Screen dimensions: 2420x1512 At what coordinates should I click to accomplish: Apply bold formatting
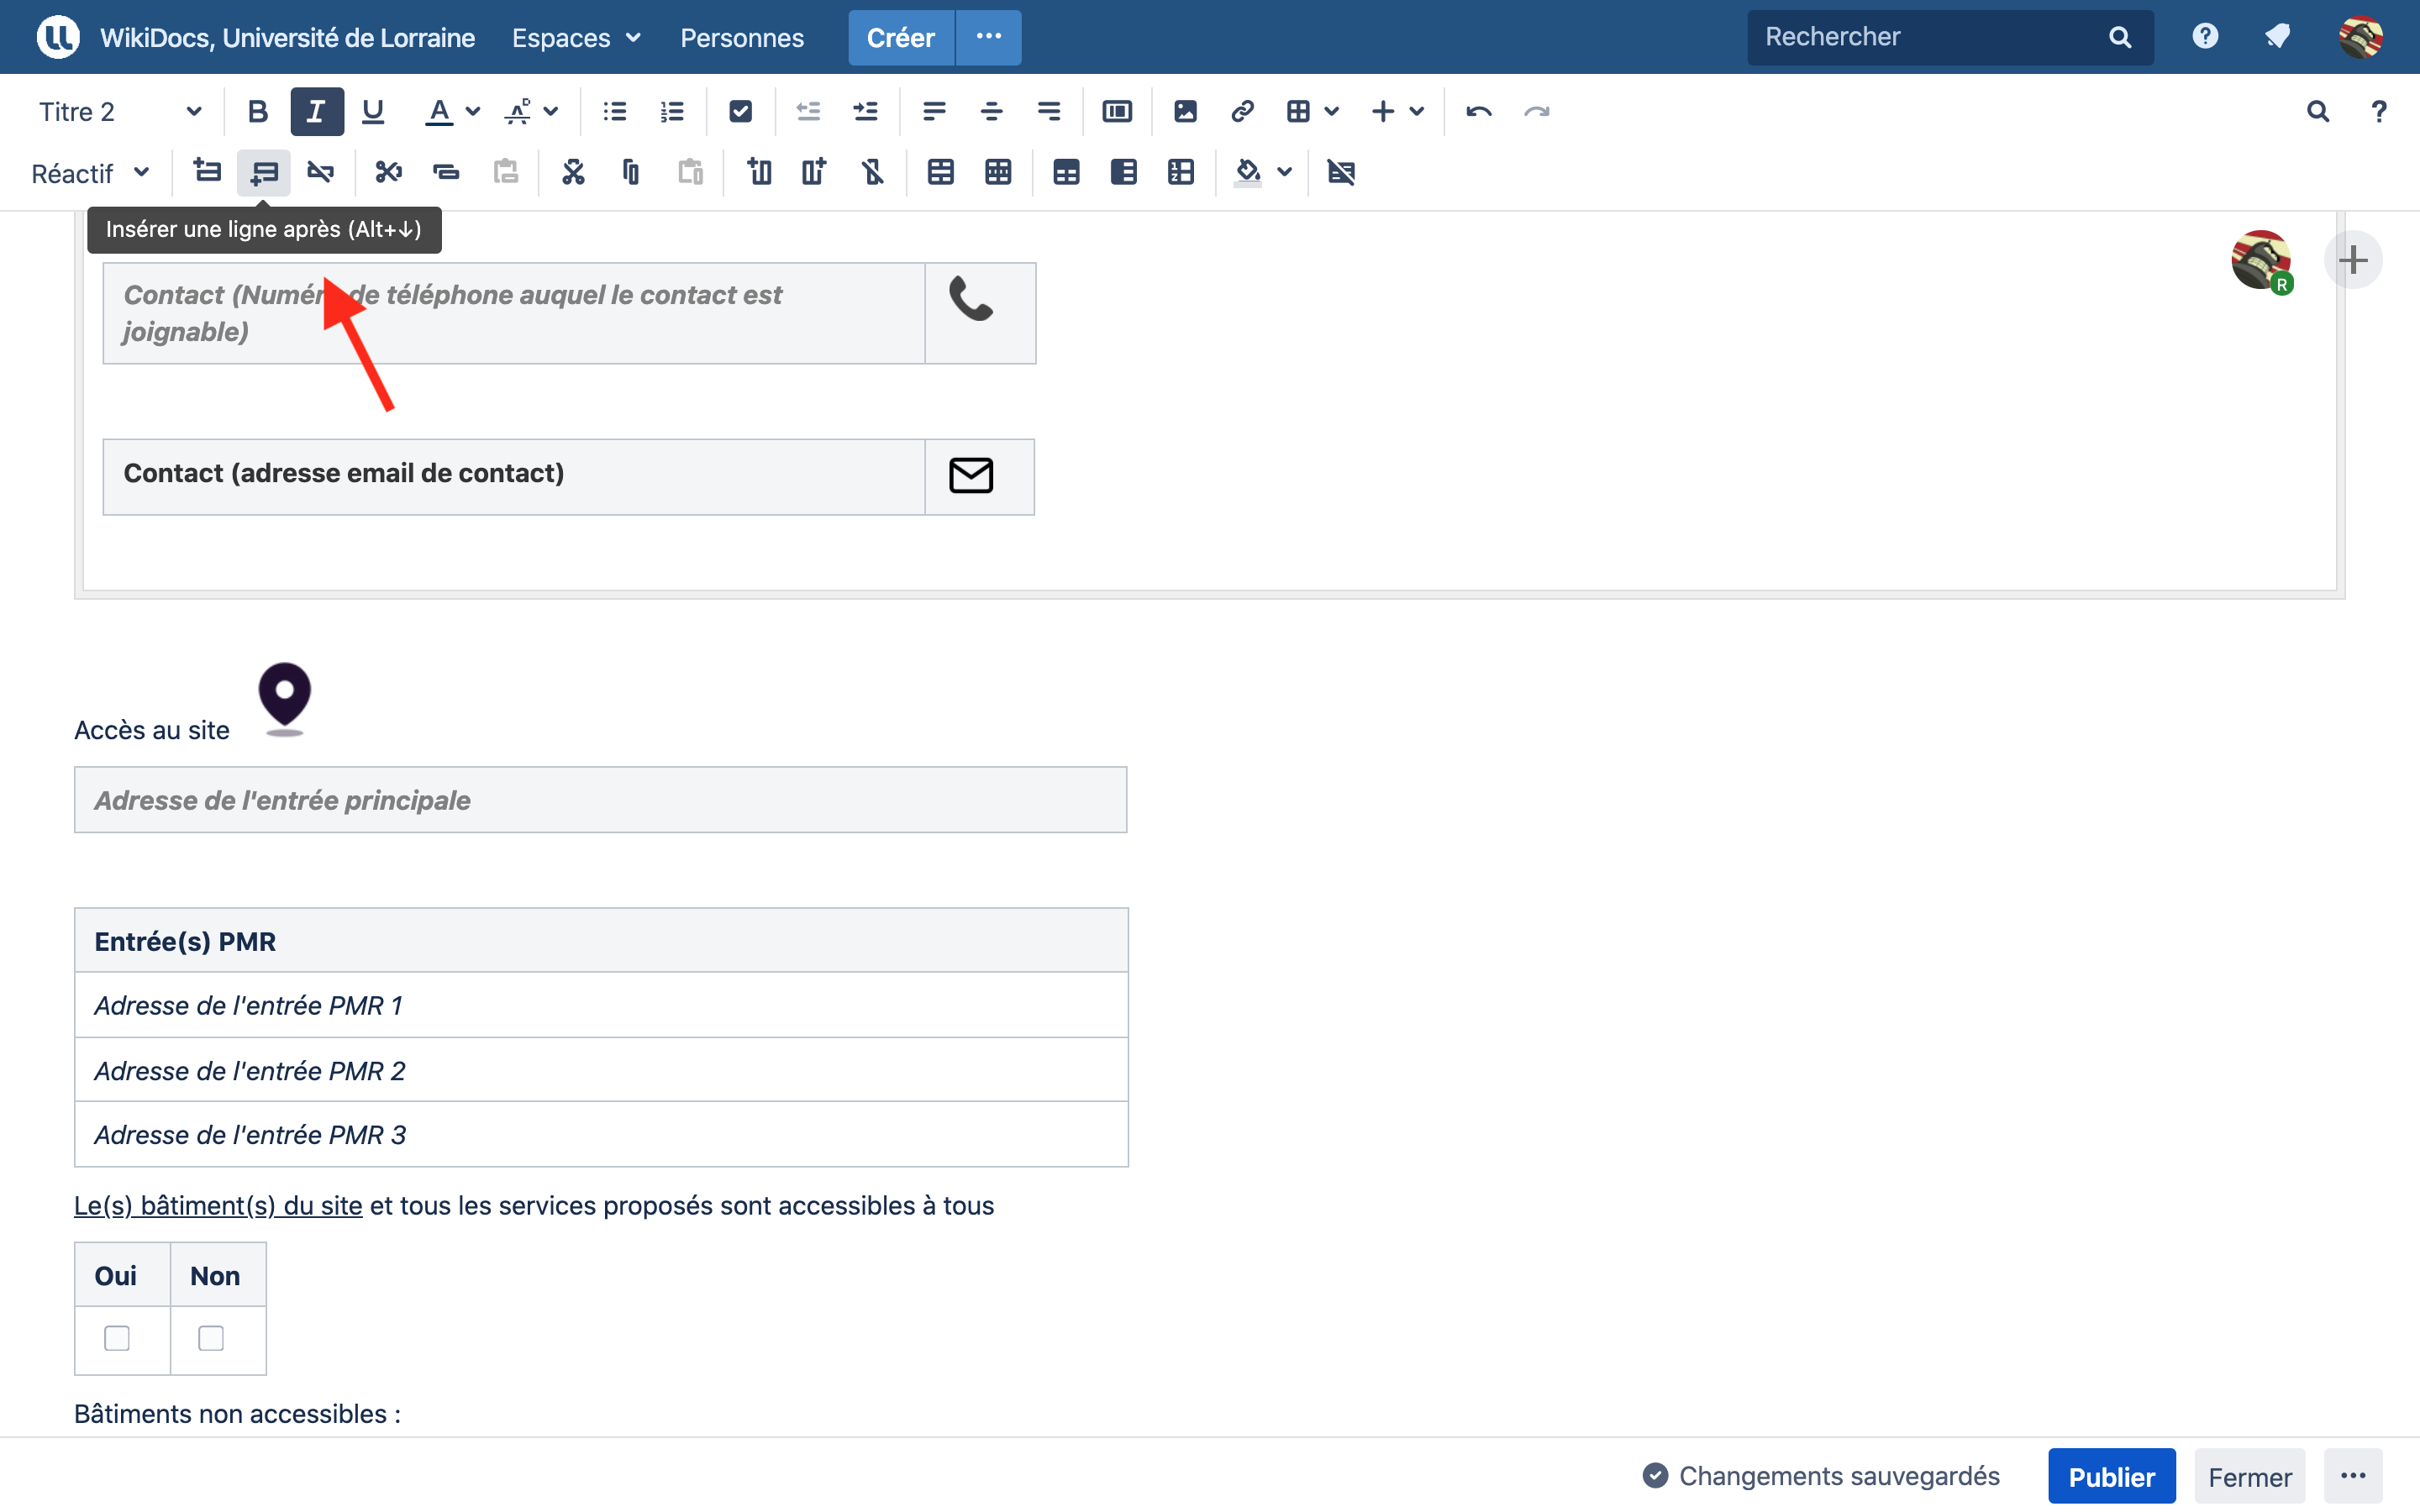coord(258,111)
